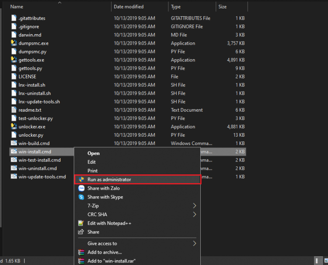Screen dimensions: 328x265
Task: Sort files by Date modified column
Action: click(129, 7)
